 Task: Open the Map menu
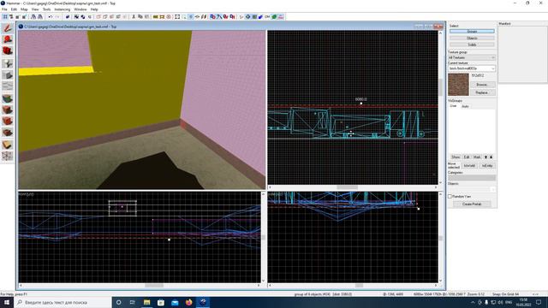point(24,9)
